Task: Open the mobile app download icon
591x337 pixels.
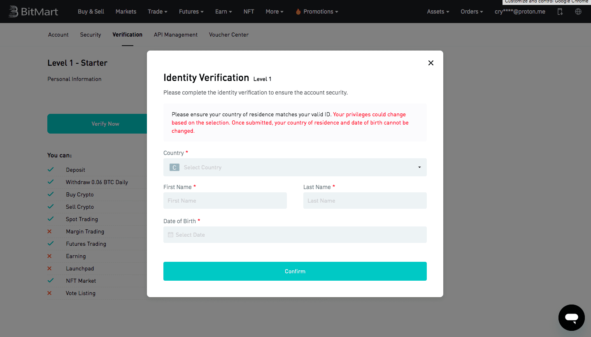Action: (560, 12)
